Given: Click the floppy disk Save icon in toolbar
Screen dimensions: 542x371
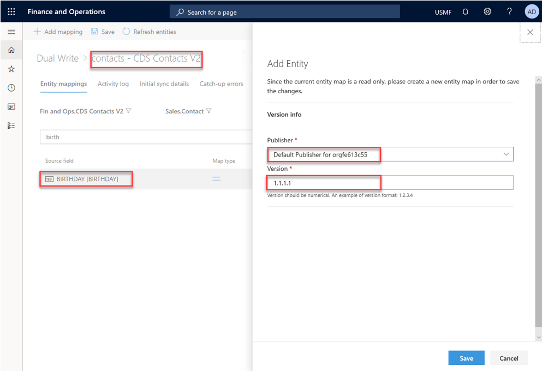Looking at the screenshot, I should [x=94, y=32].
